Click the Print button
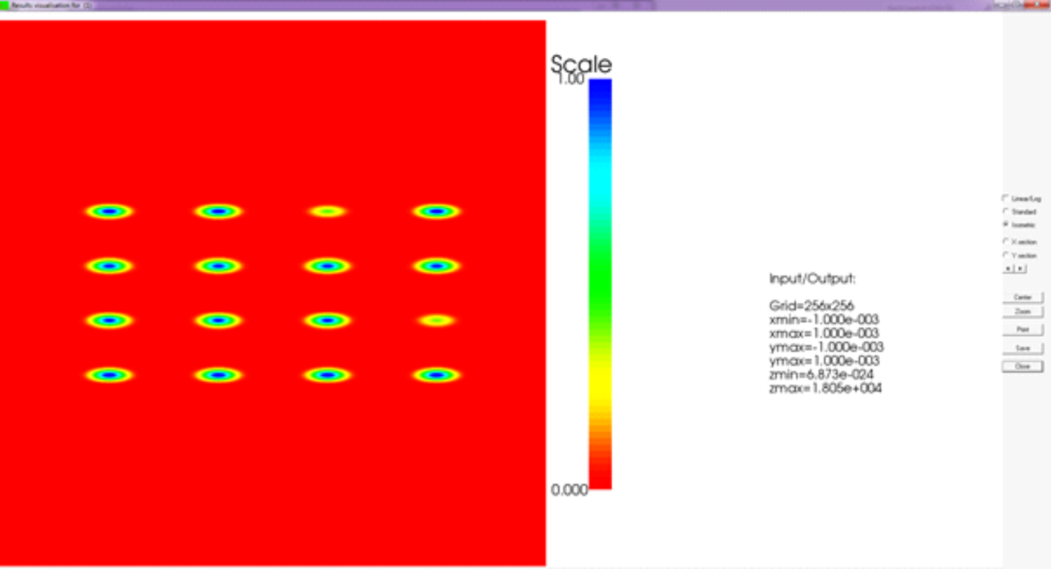Screen dimensions: 1051x569 1022,330
